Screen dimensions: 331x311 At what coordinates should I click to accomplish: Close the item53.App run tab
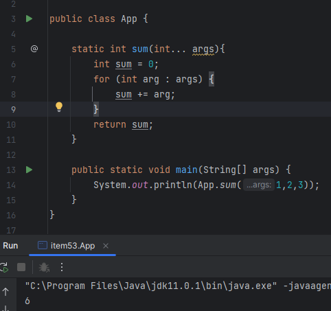(x=106, y=246)
